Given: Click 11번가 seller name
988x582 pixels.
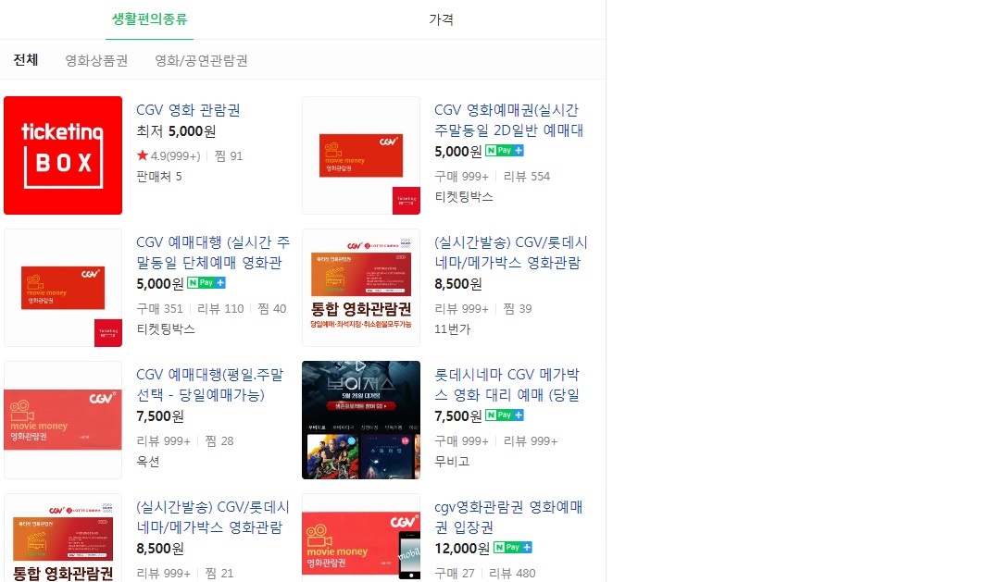Looking at the screenshot, I should point(453,328).
